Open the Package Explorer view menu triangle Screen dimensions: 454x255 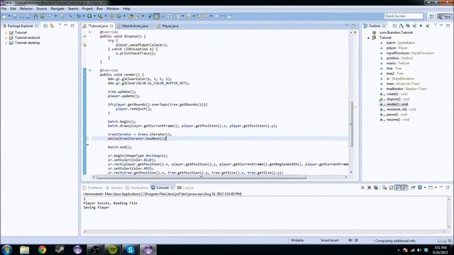point(60,25)
